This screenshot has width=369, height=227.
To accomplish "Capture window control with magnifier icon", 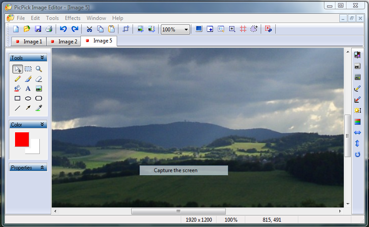I will pyautogui.click(x=221, y=29).
